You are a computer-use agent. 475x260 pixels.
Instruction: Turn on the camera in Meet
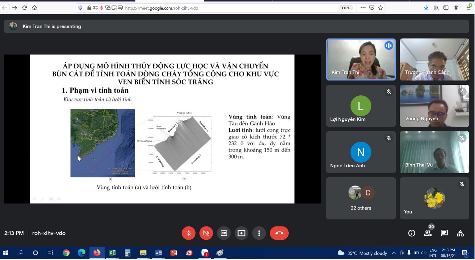[206, 233]
